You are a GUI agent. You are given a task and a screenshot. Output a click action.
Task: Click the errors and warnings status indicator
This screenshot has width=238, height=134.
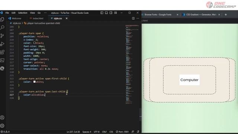click(5, 132)
